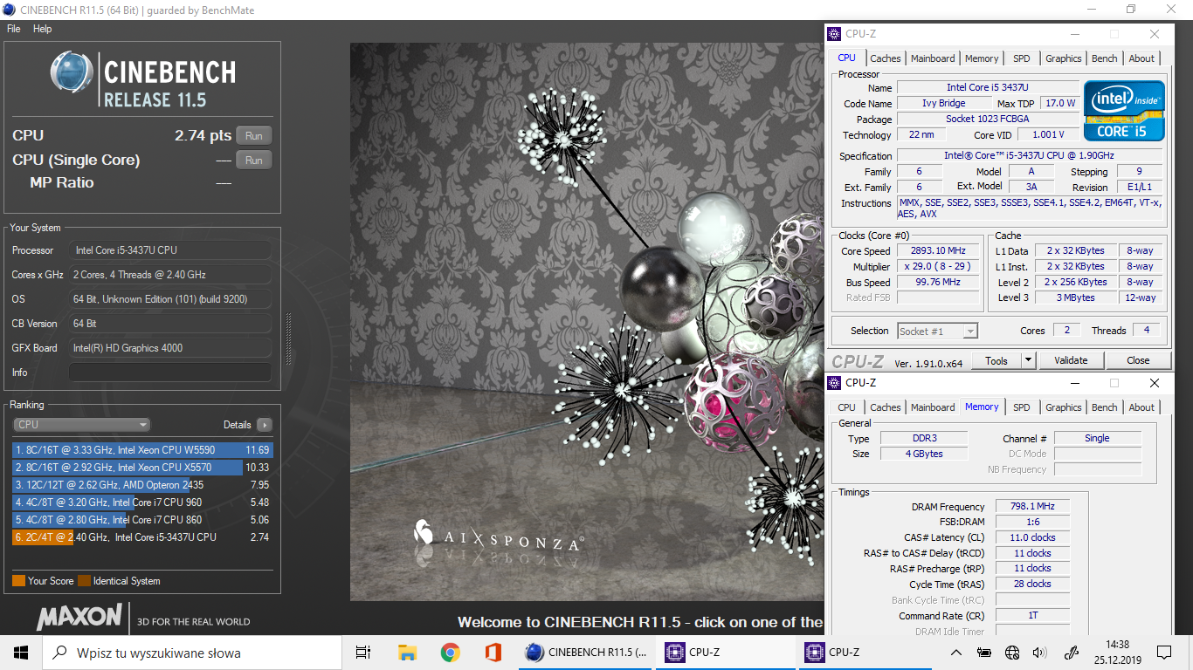Expand the Tools dropdown arrow in CPU-Z

[x=1028, y=360]
